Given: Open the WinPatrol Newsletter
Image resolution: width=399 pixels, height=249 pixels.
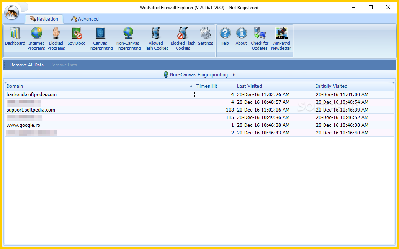Looking at the screenshot, I should click(281, 39).
